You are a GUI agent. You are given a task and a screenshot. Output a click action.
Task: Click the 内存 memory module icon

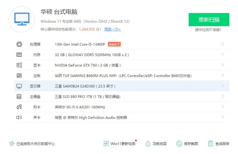[x=19, y=55]
